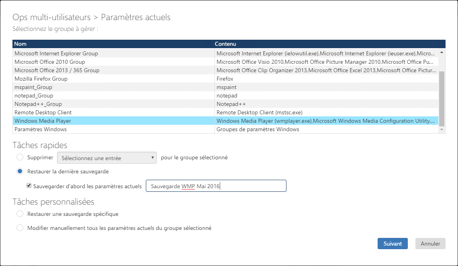Screen dimensions: 458x266
Task: Click Microsoft Office Visio 2010 content cell
Action: coord(327,62)
